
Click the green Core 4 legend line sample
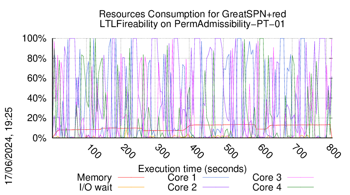pyautogui.click(x=301, y=187)
